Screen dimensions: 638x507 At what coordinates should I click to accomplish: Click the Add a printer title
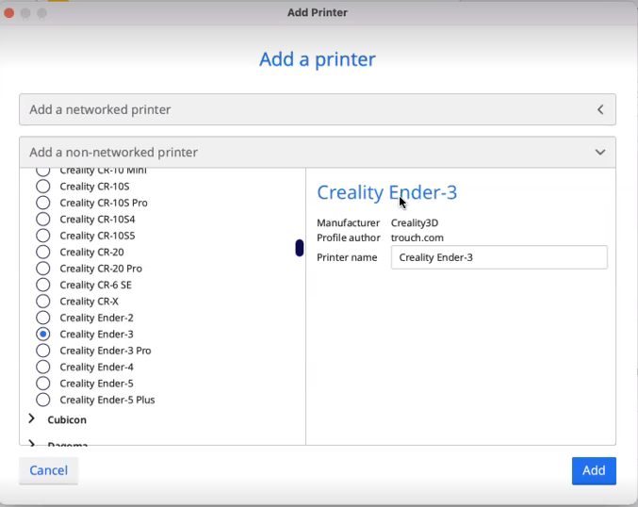click(318, 59)
